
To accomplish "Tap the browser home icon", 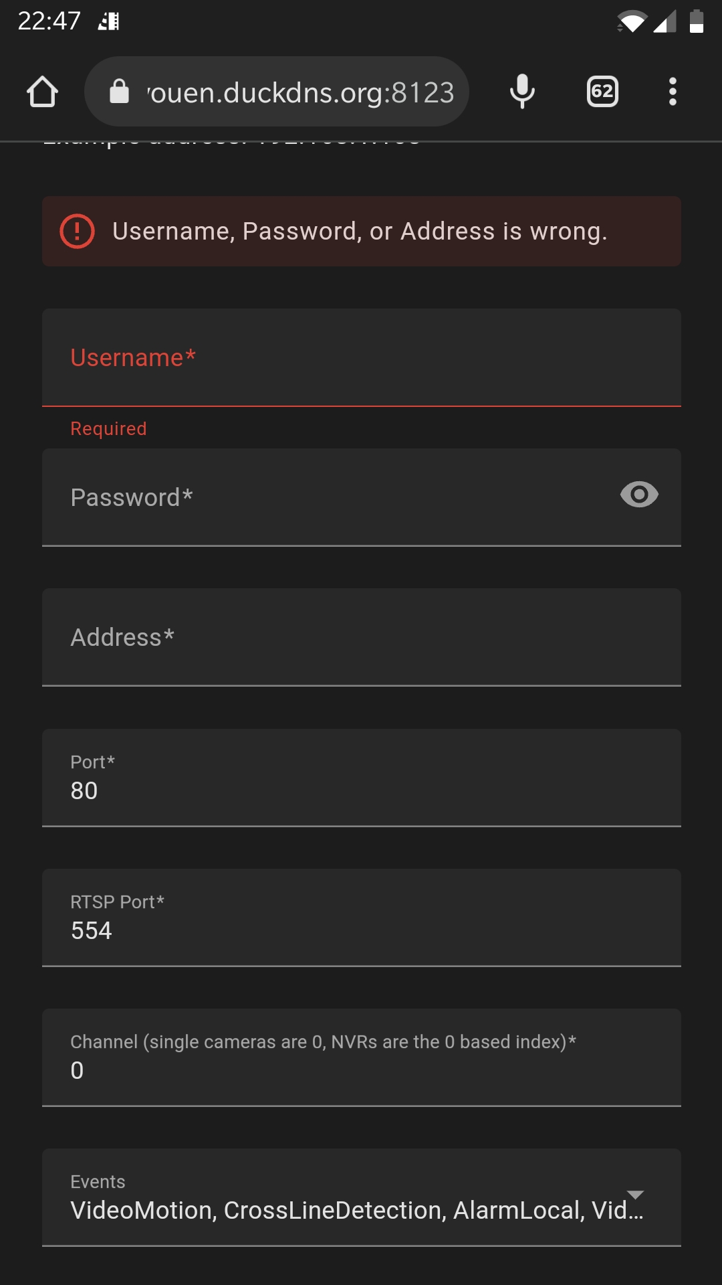I will pyautogui.click(x=42, y=92).
